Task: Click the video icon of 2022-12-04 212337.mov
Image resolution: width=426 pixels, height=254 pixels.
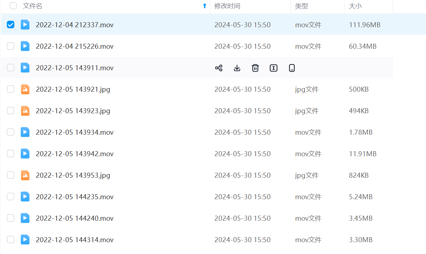Action: [25, 25]
